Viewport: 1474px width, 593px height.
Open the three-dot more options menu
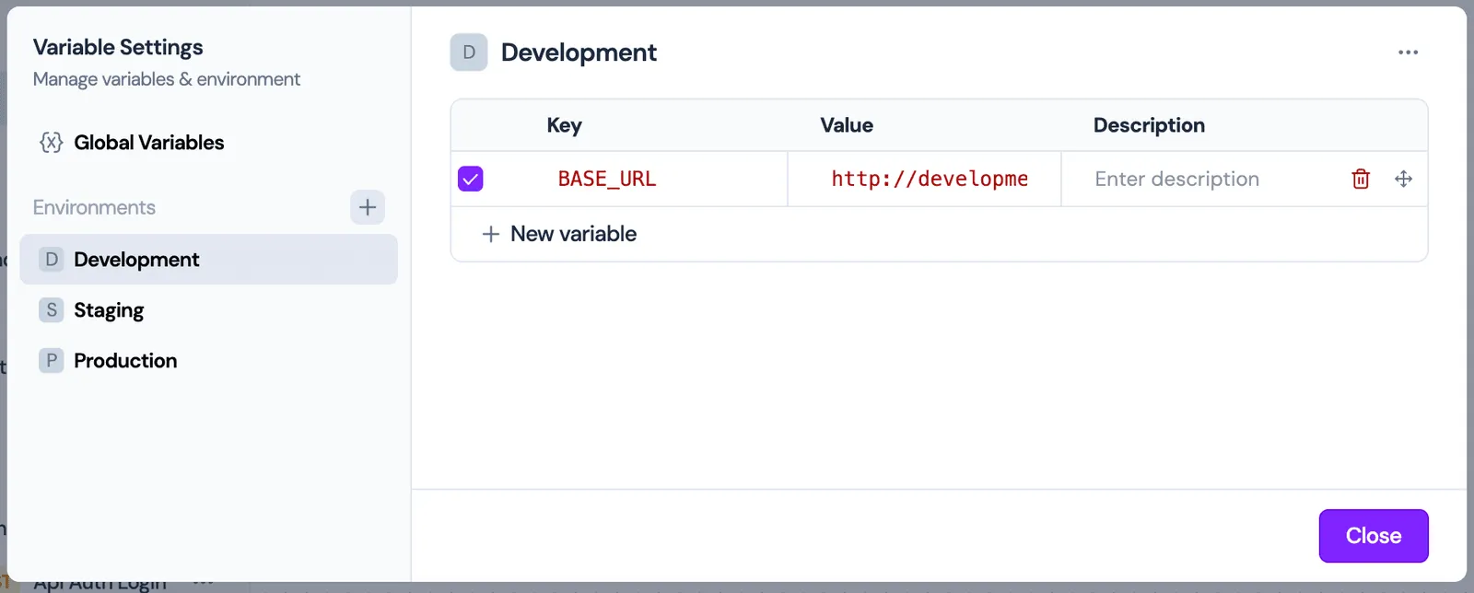(x=1408, y=52)
